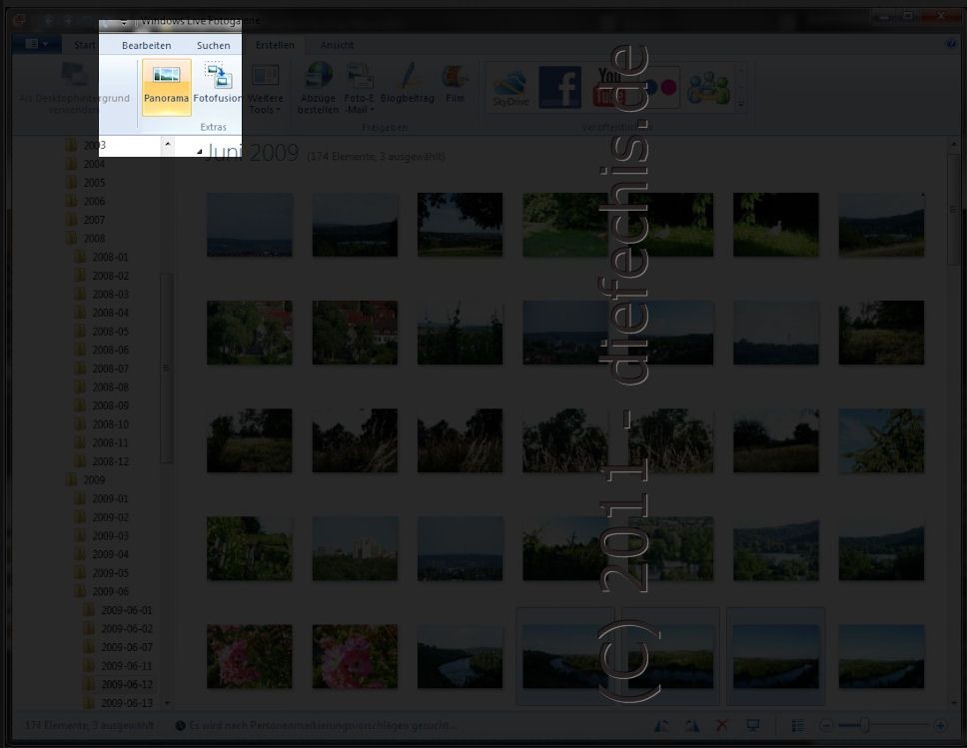
Task: Rotate photo right using status bar icon
Action: click(x=692, y=726)
